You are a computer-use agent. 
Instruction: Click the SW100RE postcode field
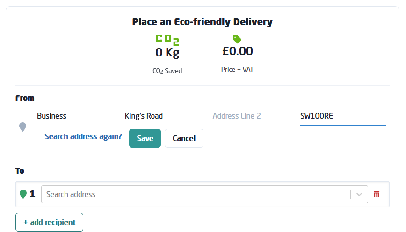342,116
